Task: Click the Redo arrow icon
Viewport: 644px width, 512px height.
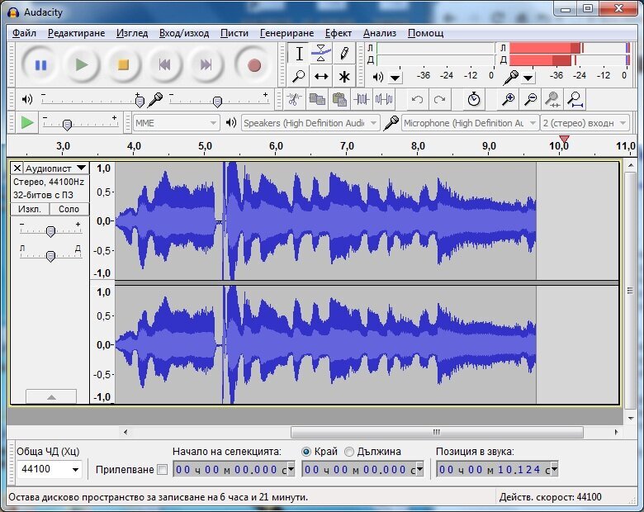Action: coord(440,99)
